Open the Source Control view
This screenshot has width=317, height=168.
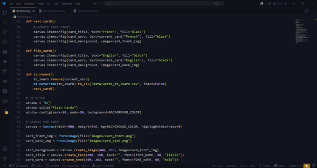point(5,32)
